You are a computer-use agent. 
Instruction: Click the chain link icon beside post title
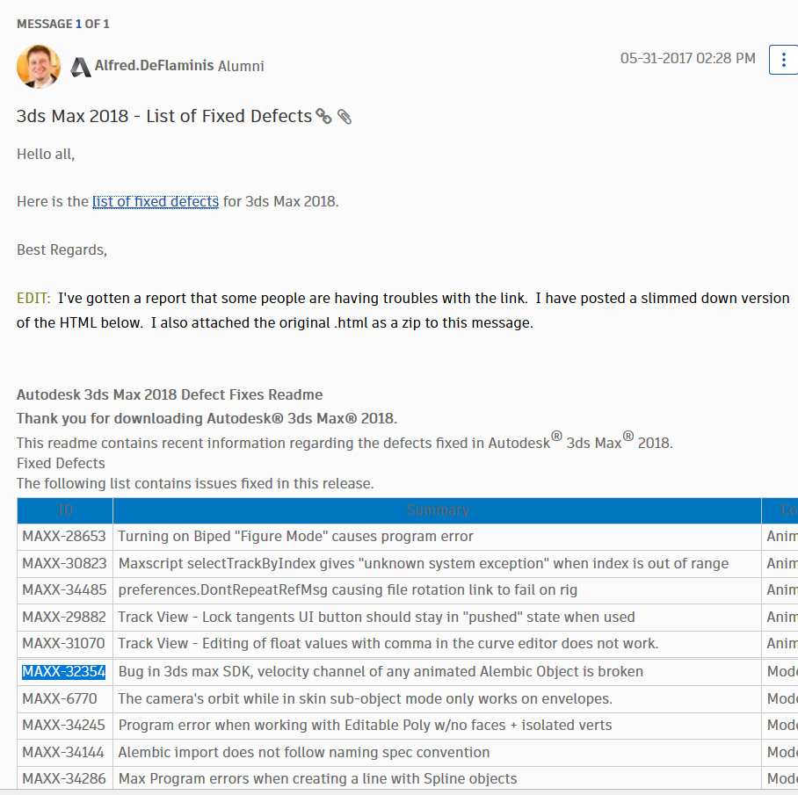point(323,117)
